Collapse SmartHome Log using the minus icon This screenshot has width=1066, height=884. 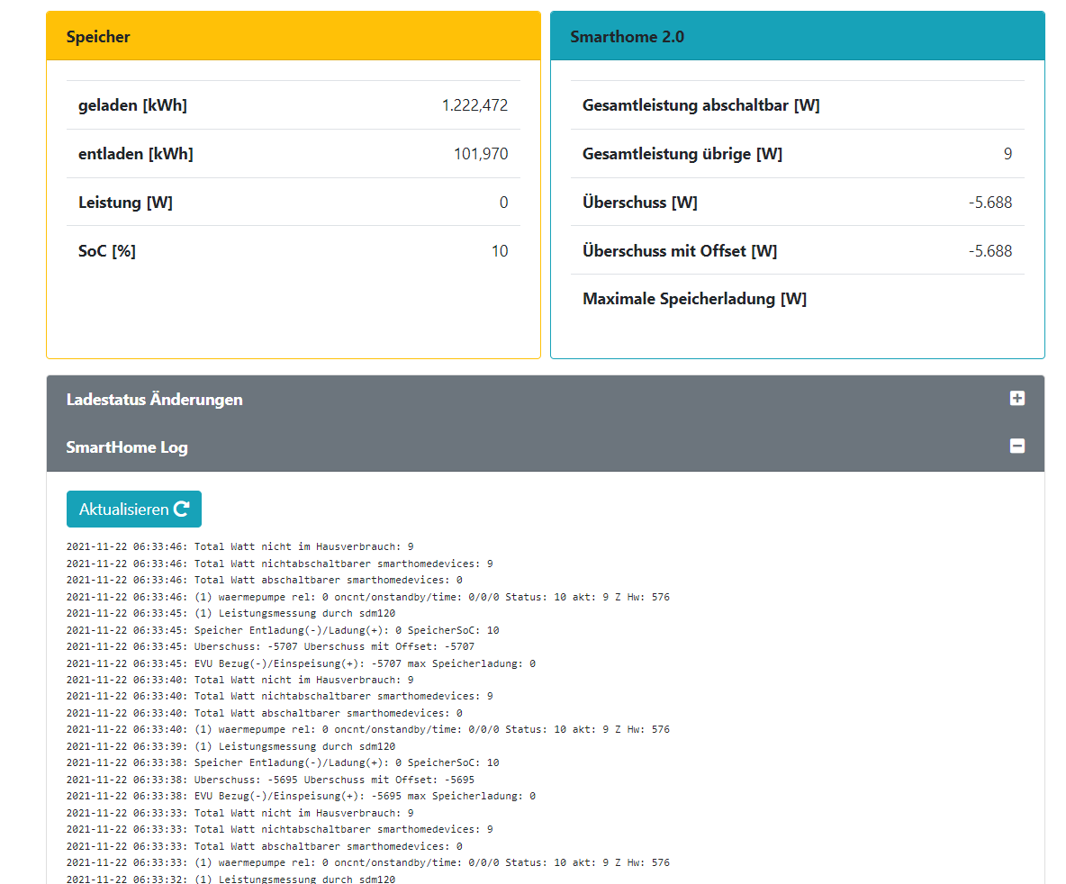tap(1016, 447)
